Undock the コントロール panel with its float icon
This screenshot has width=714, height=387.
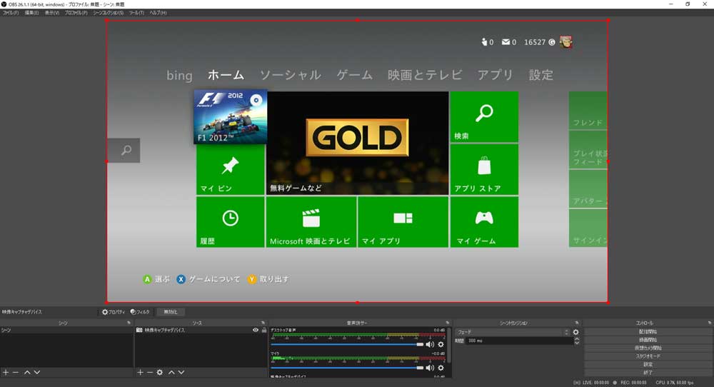pos(710,323)
